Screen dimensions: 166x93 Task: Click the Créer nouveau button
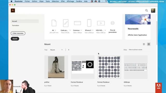click(18, 33)
